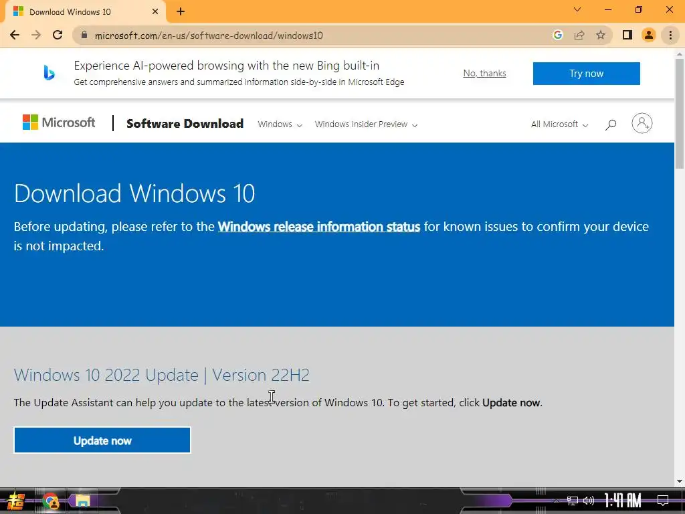This screenshot has width=685, height=514.
Task: Sign in with the account icon
Action: tap(642, 123)
